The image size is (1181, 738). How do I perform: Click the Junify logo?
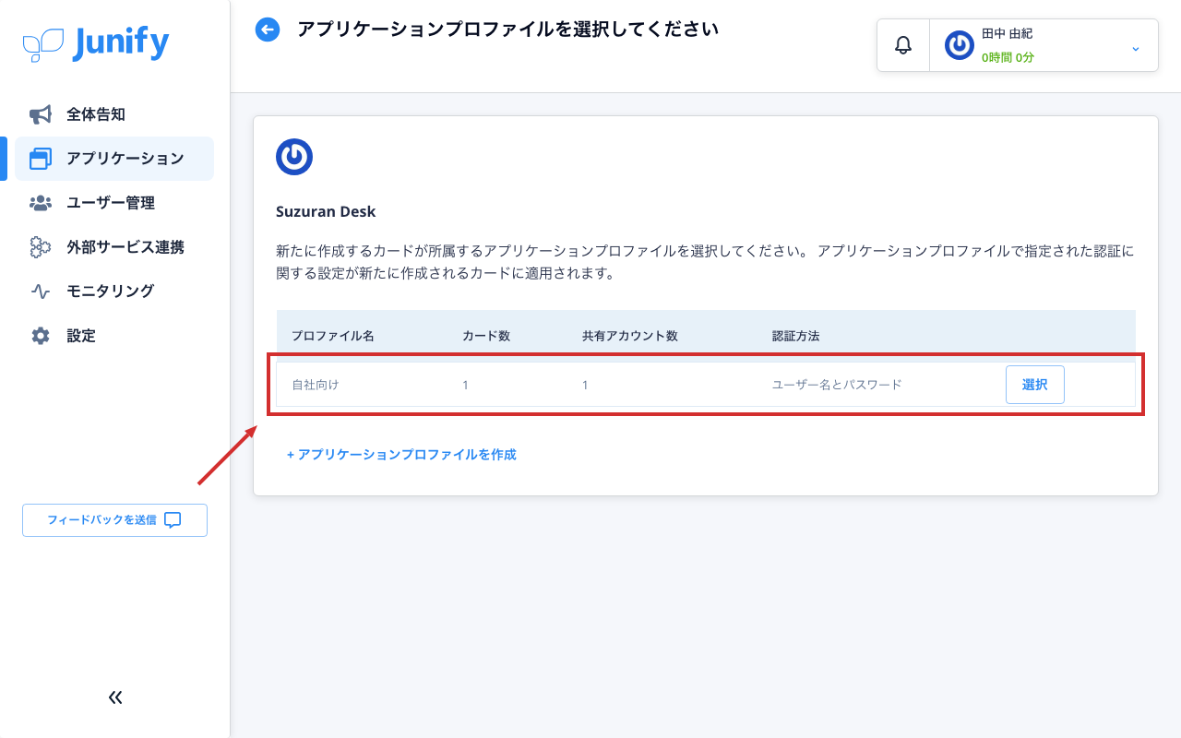coord(96,43)
